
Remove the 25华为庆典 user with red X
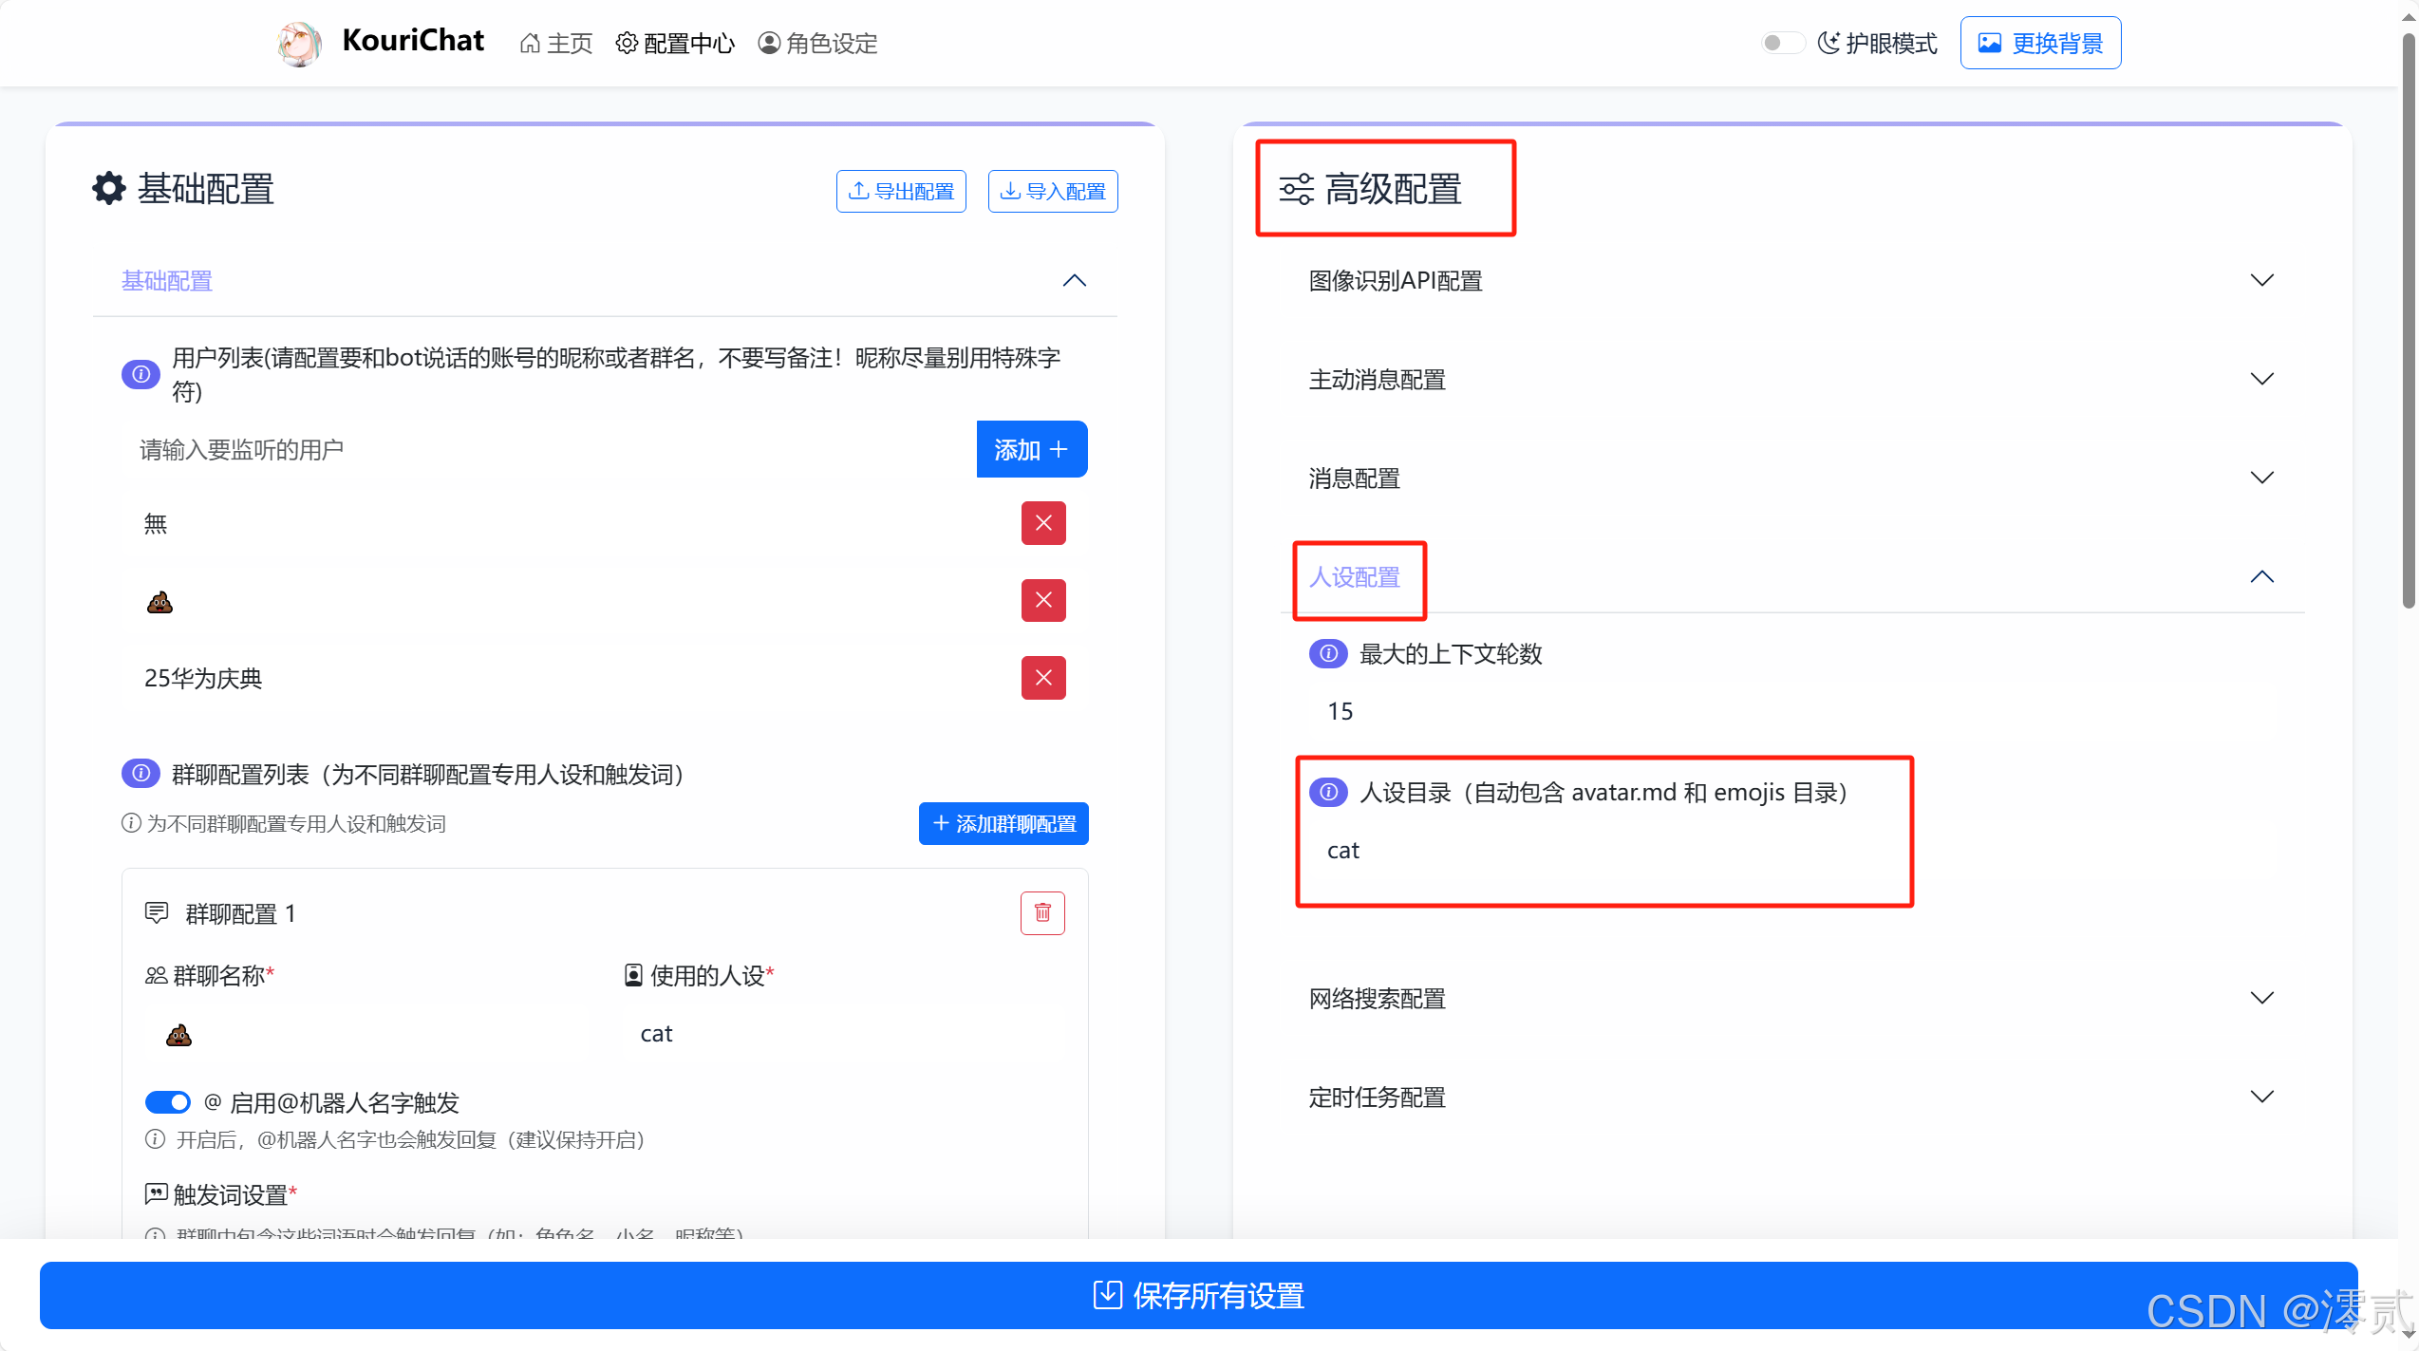tap(1042, 677)
